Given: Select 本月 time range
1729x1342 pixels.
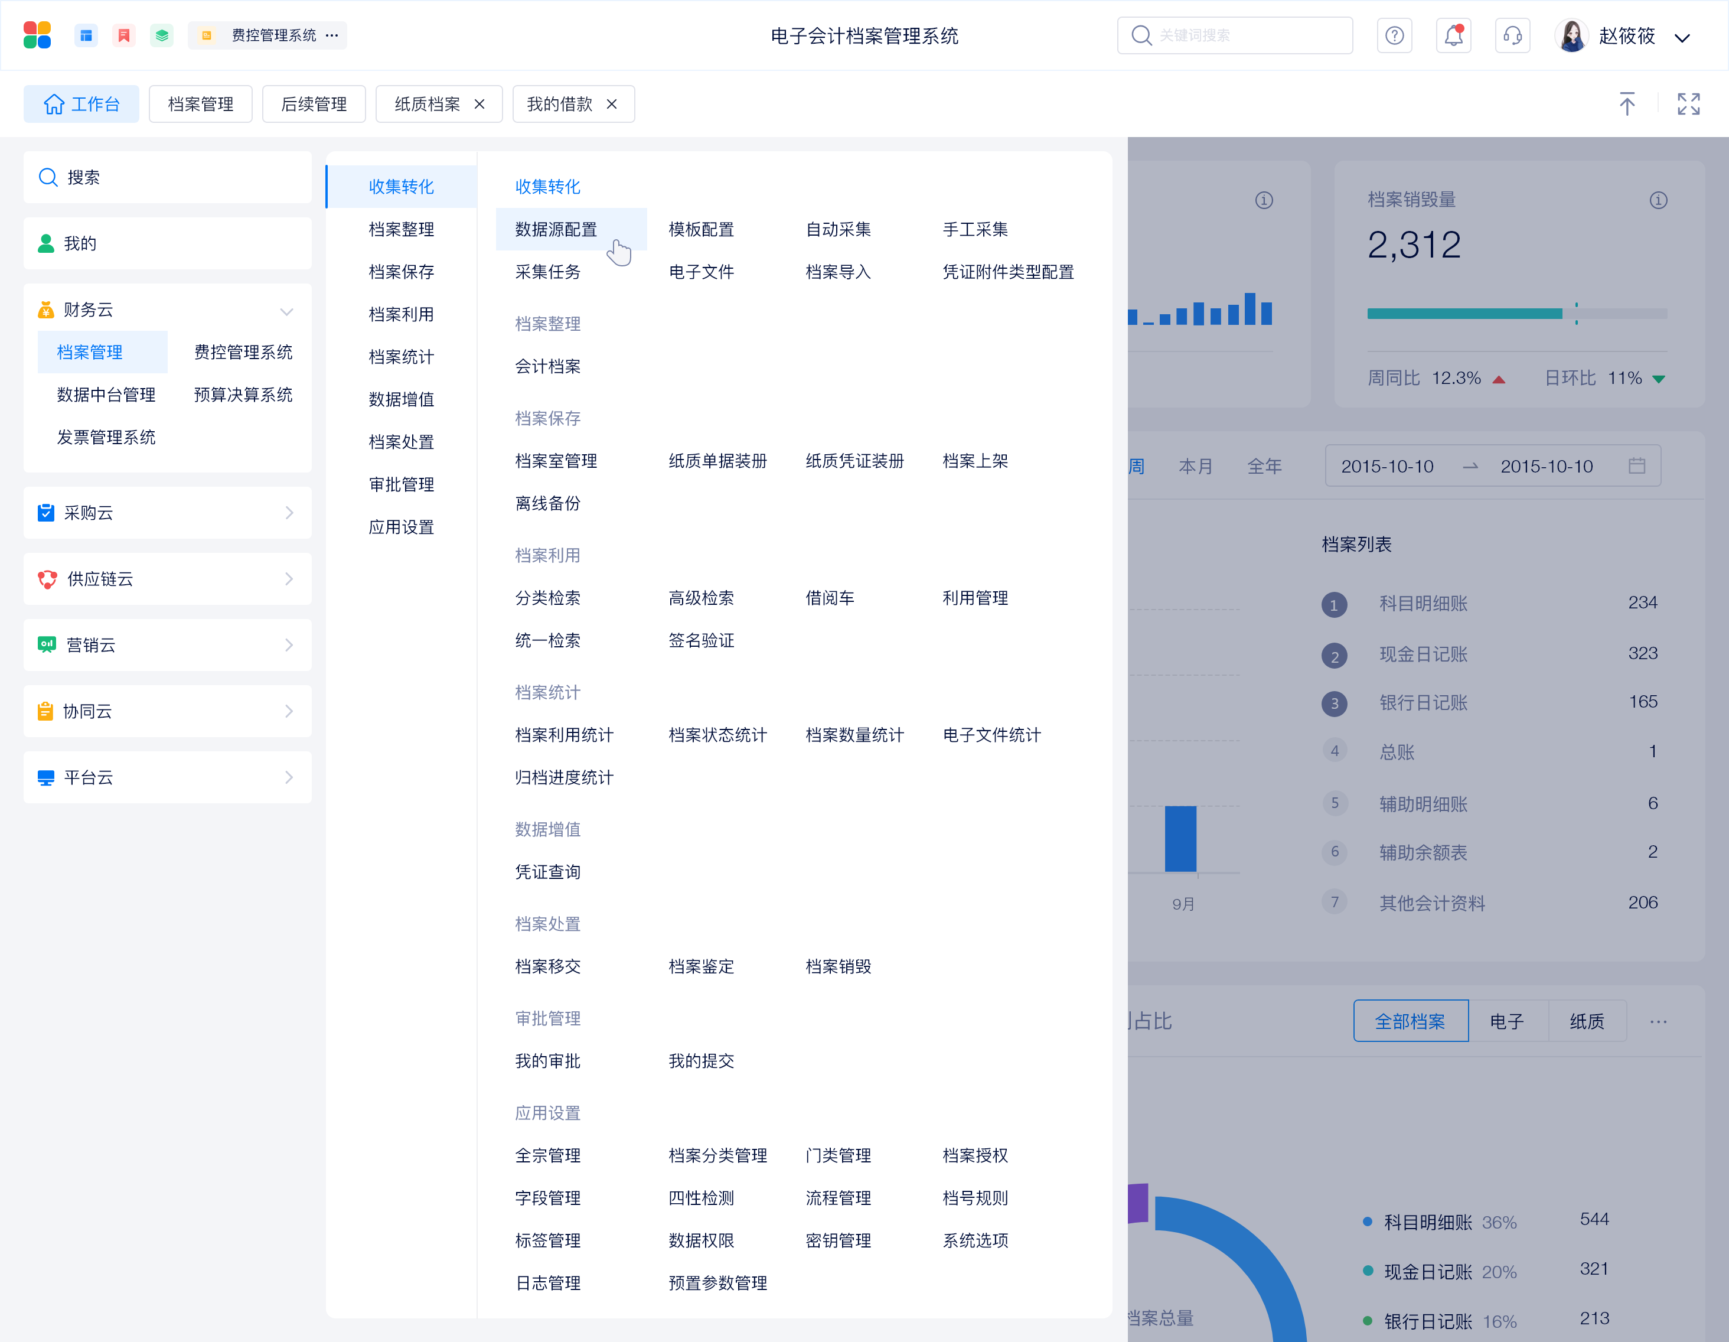Looking at the screenshot, I should pyautogui.click(x=1195, y=467).
